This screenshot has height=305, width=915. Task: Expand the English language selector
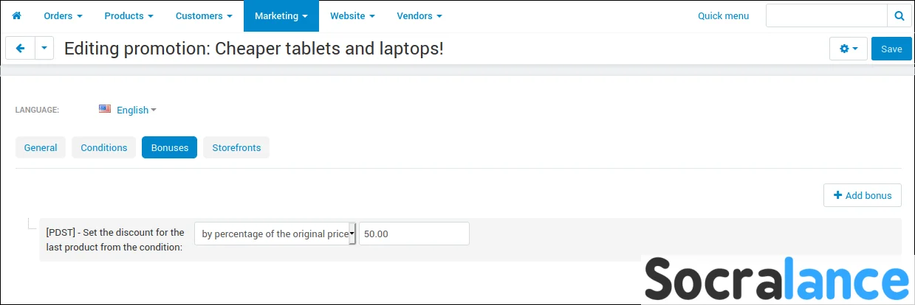pos(137,110)
